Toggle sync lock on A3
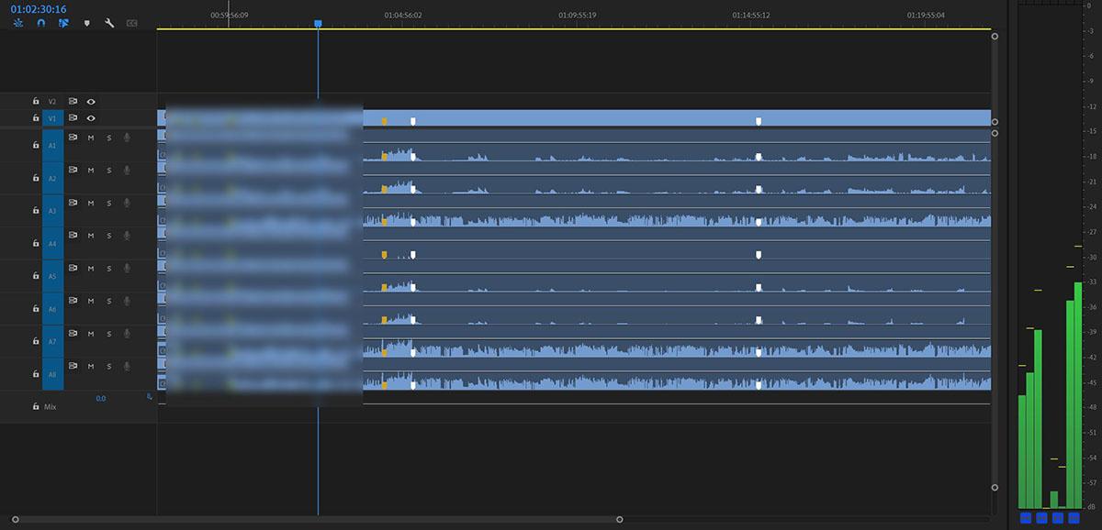This screenshot has height=530, width=1102. point(73,202)
